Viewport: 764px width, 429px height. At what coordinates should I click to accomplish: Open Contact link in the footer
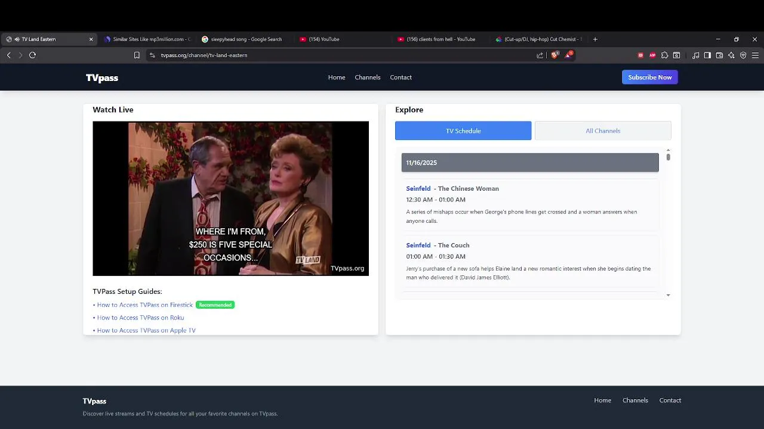(x=670, y=400)
